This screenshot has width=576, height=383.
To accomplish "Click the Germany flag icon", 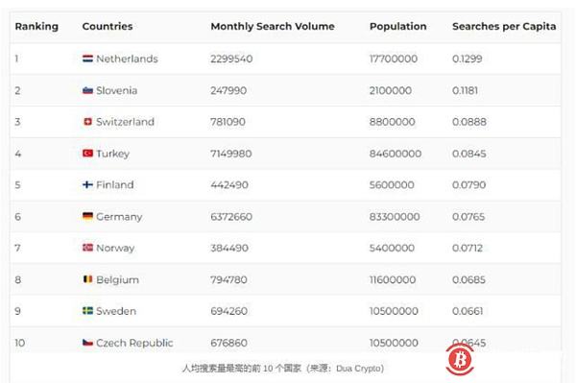I will 87,216.
